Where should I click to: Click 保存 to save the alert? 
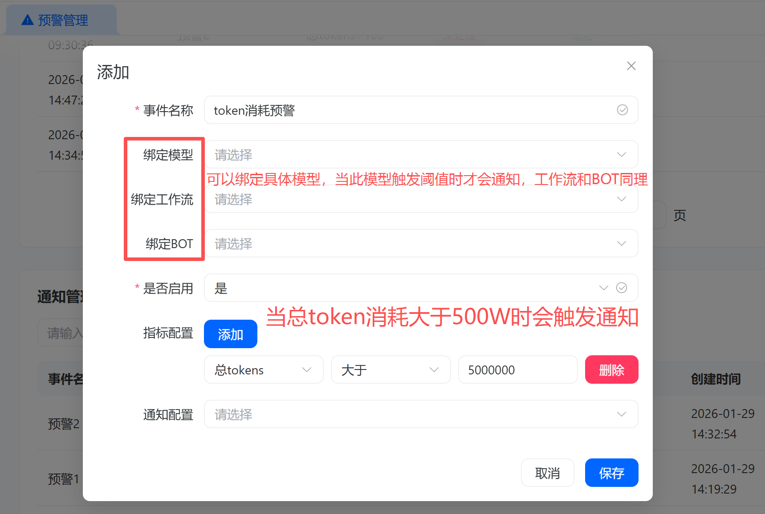click(611, 473)
